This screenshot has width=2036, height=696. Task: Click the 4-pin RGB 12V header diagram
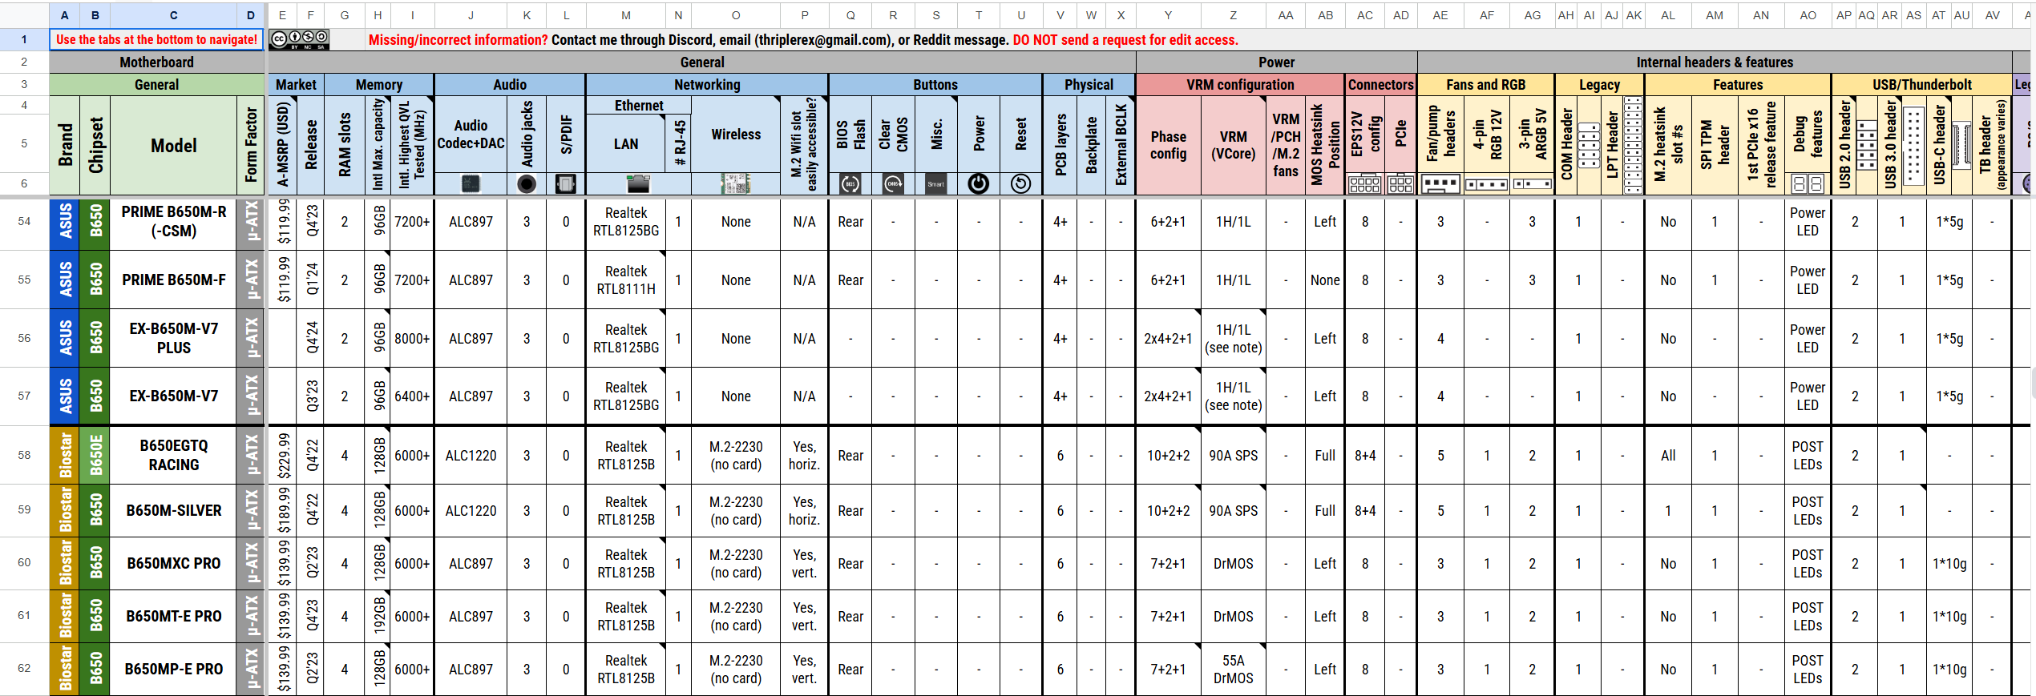click(1487, 185)
